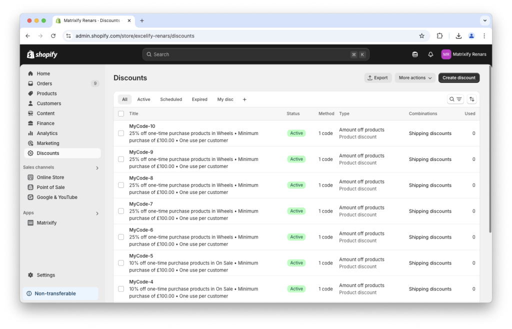Open search and filter on the discount list

point(452,99)
